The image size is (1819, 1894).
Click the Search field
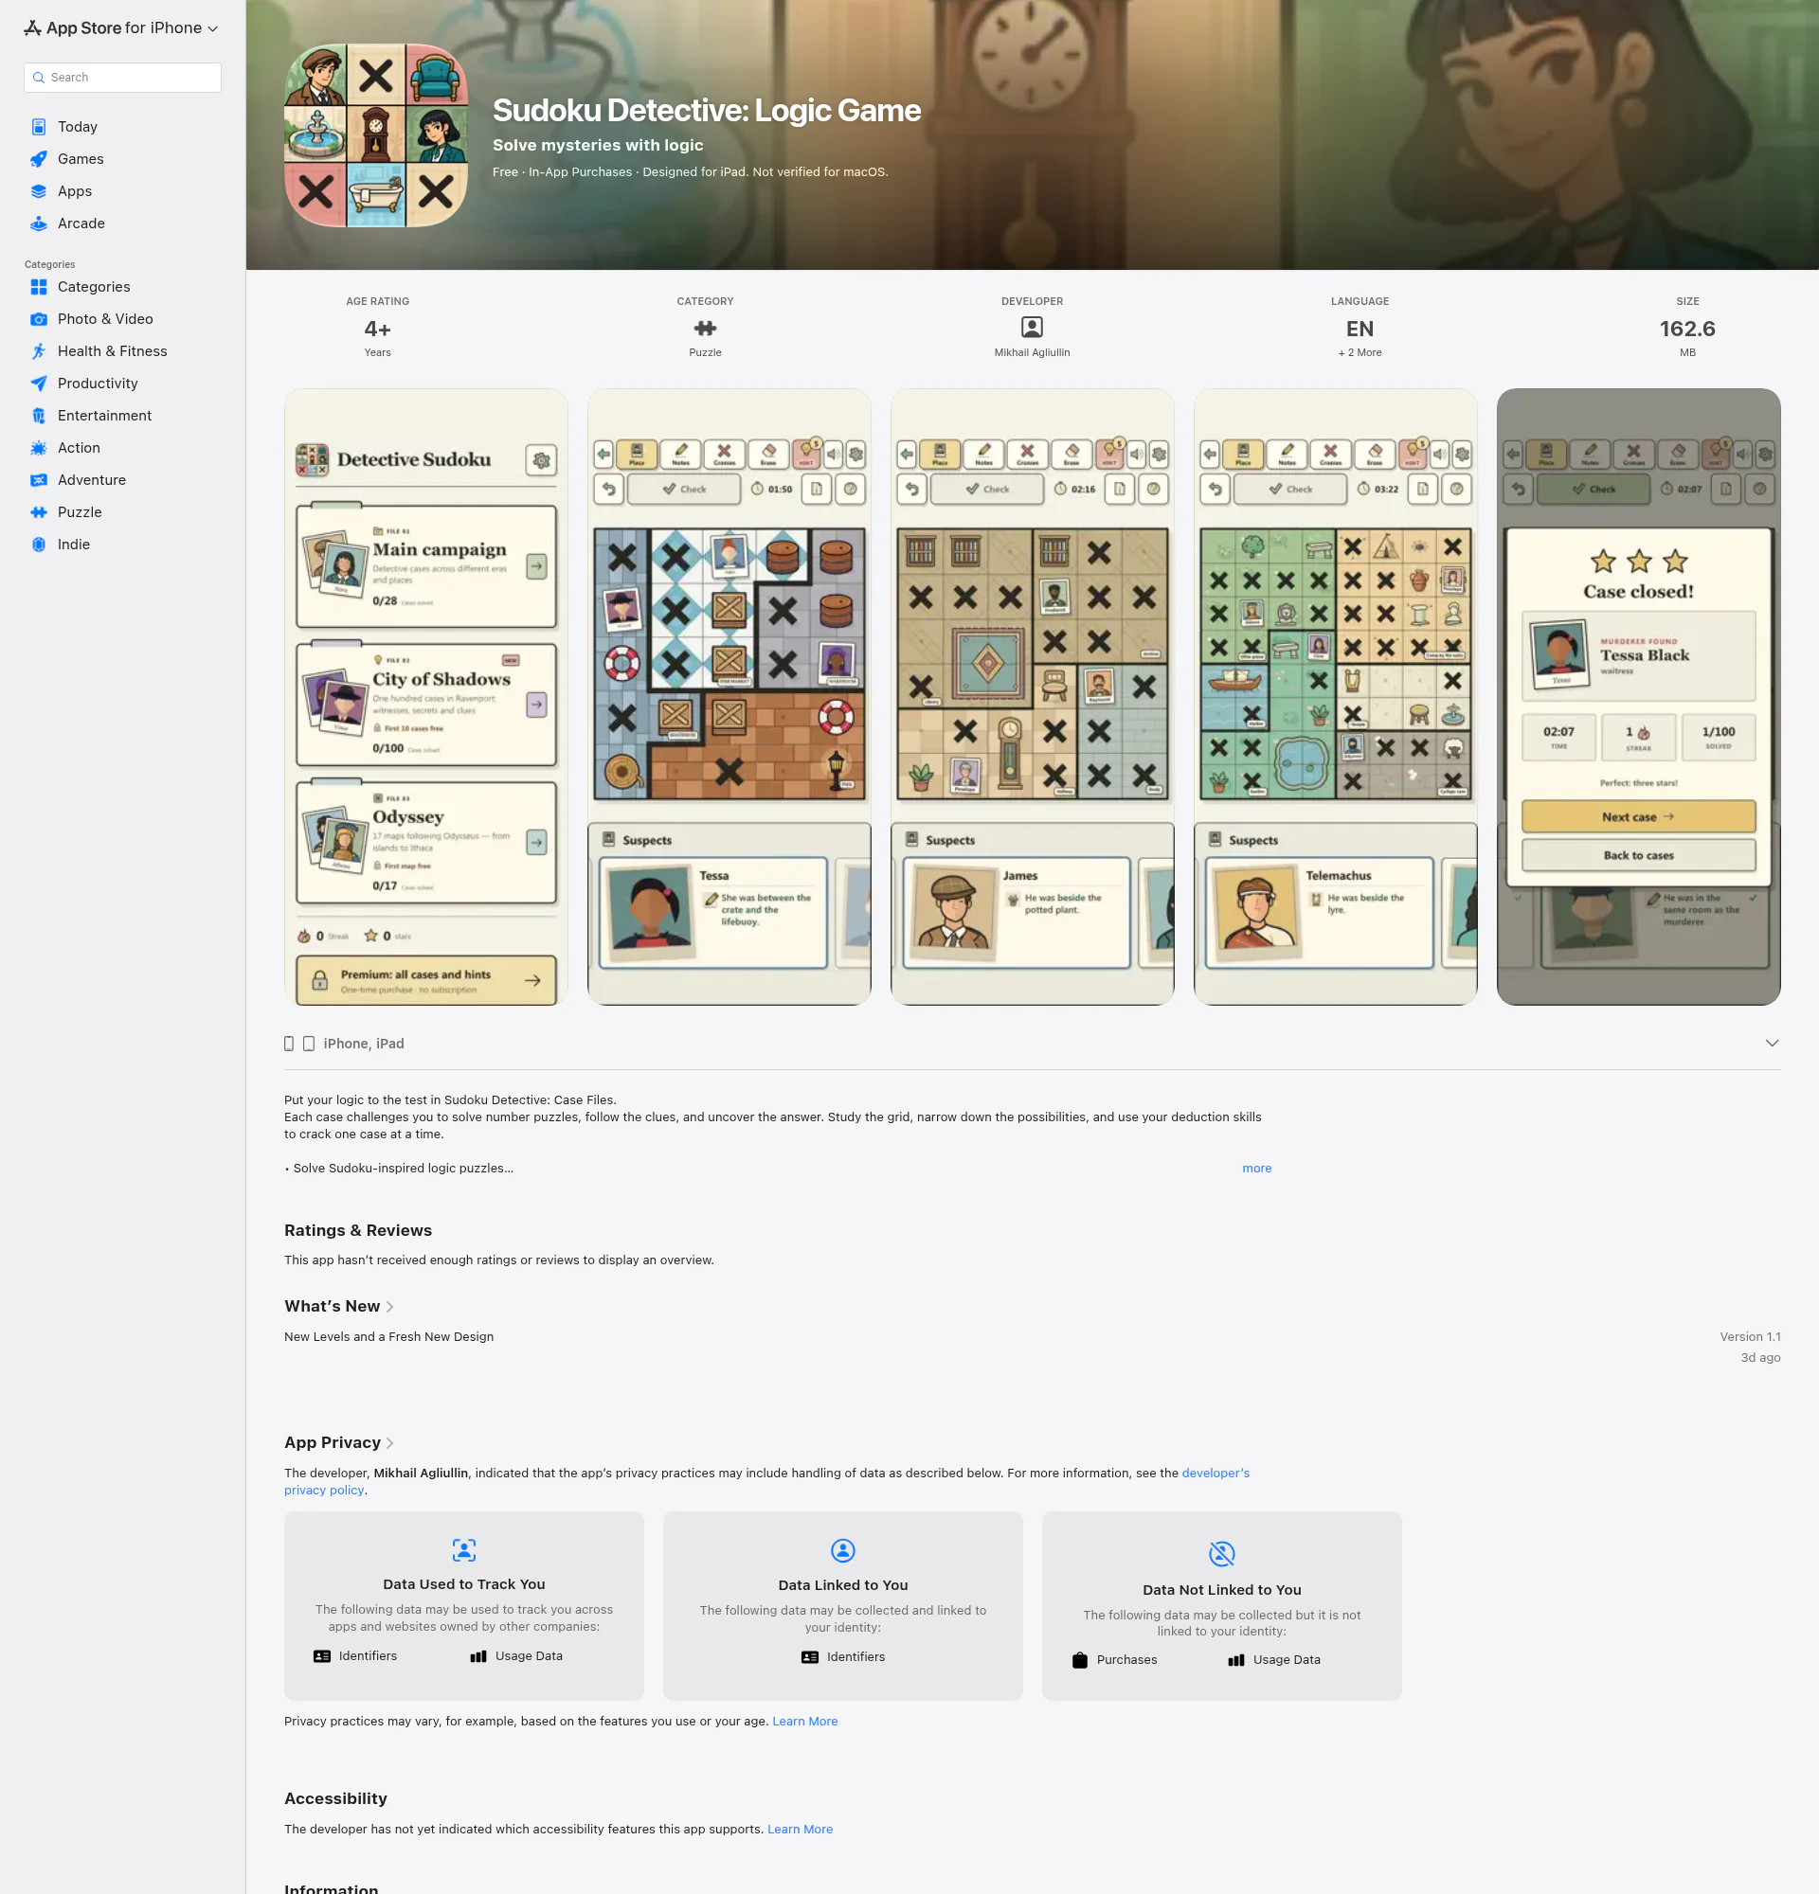point(123,78)
